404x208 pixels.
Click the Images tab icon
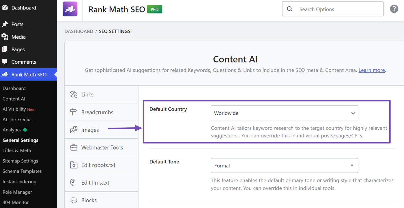point(74,130)
